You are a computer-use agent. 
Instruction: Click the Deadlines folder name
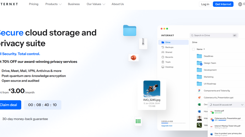click(208, 56)
